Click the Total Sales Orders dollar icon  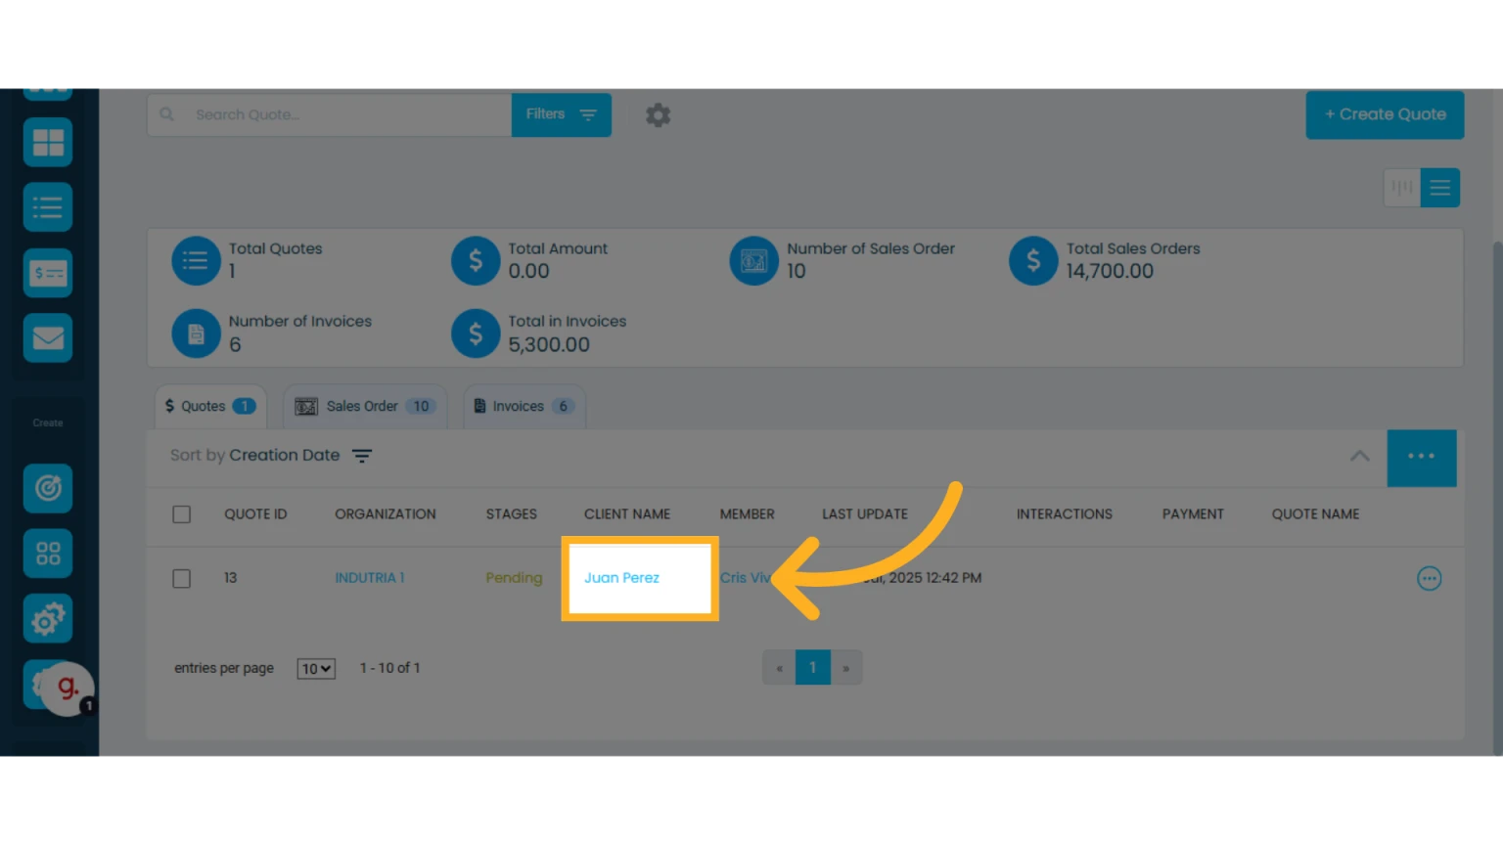coord(1033,261)
